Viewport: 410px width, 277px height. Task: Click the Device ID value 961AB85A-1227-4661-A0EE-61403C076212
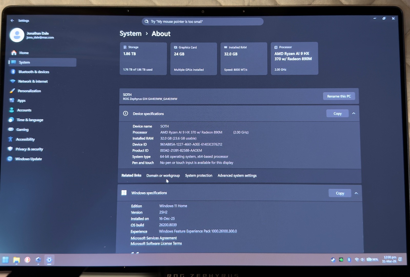[191, 144]
